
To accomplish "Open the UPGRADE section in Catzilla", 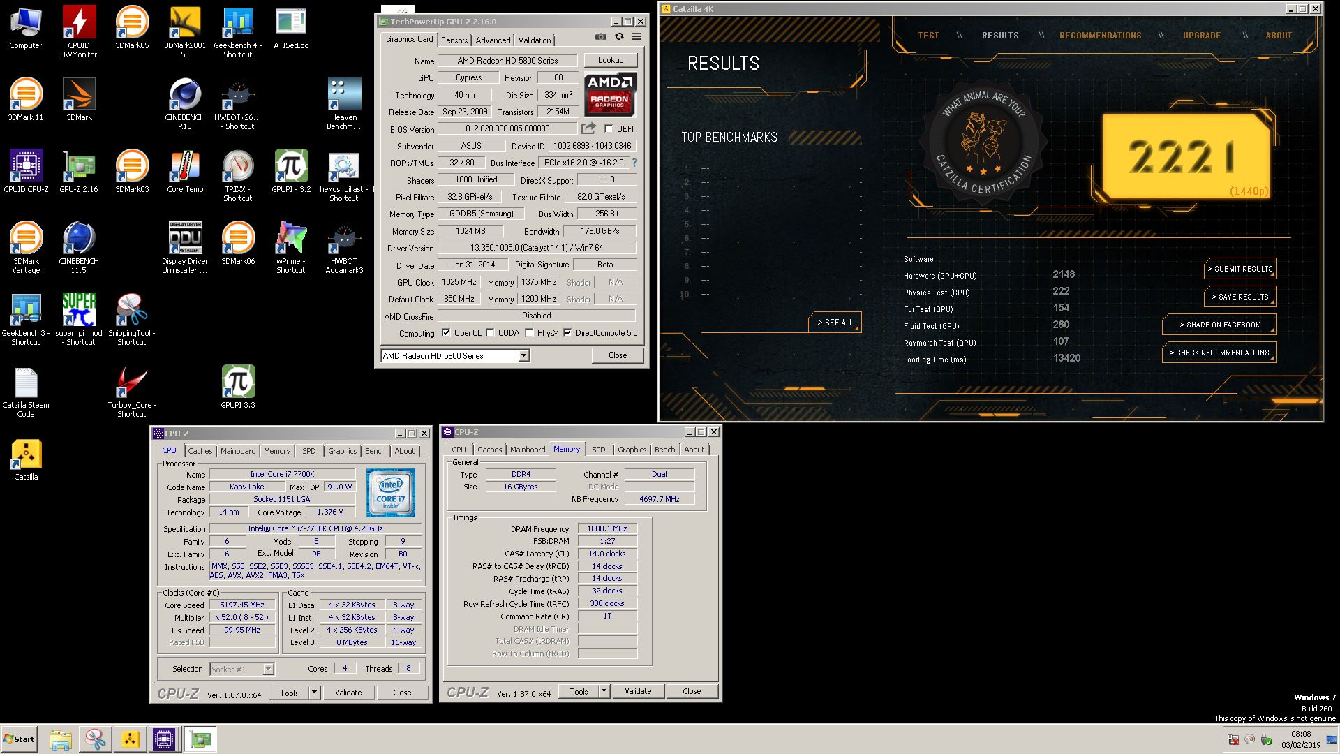I will coord(1202,36).
